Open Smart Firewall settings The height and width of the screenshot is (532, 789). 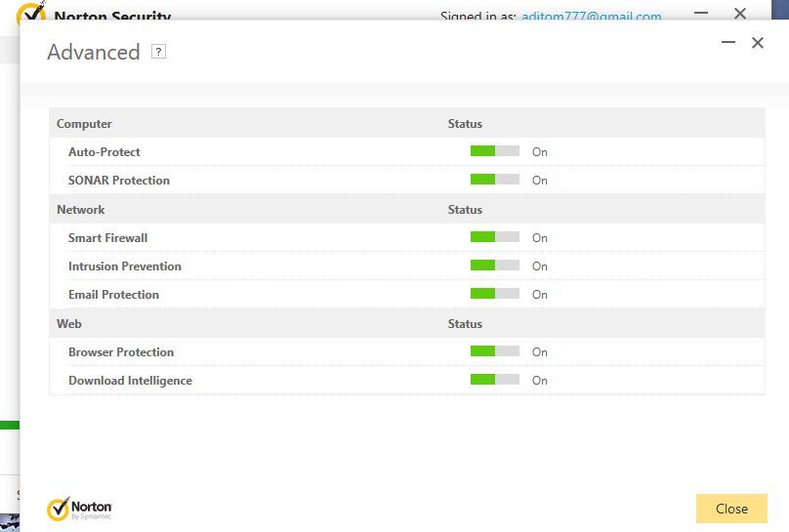click(x=107, y=238)
